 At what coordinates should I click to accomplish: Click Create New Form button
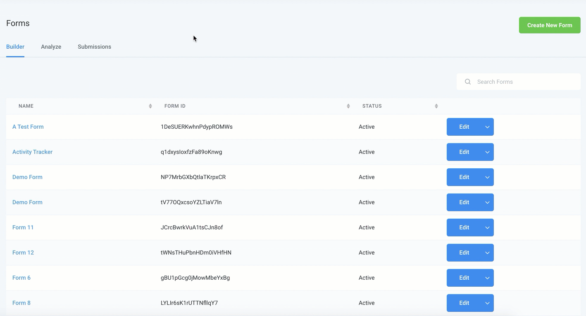tap(550, 25)
